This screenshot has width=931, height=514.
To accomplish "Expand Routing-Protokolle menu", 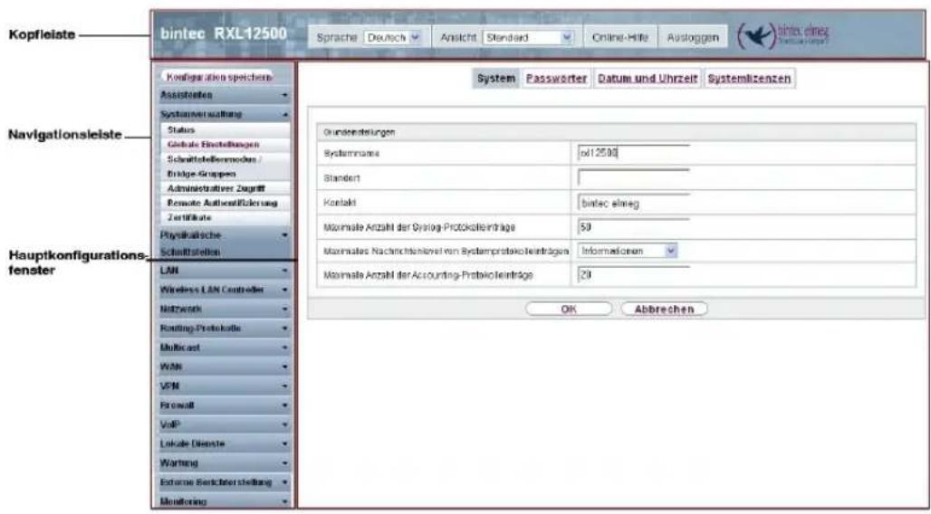I will click(225, 328).
